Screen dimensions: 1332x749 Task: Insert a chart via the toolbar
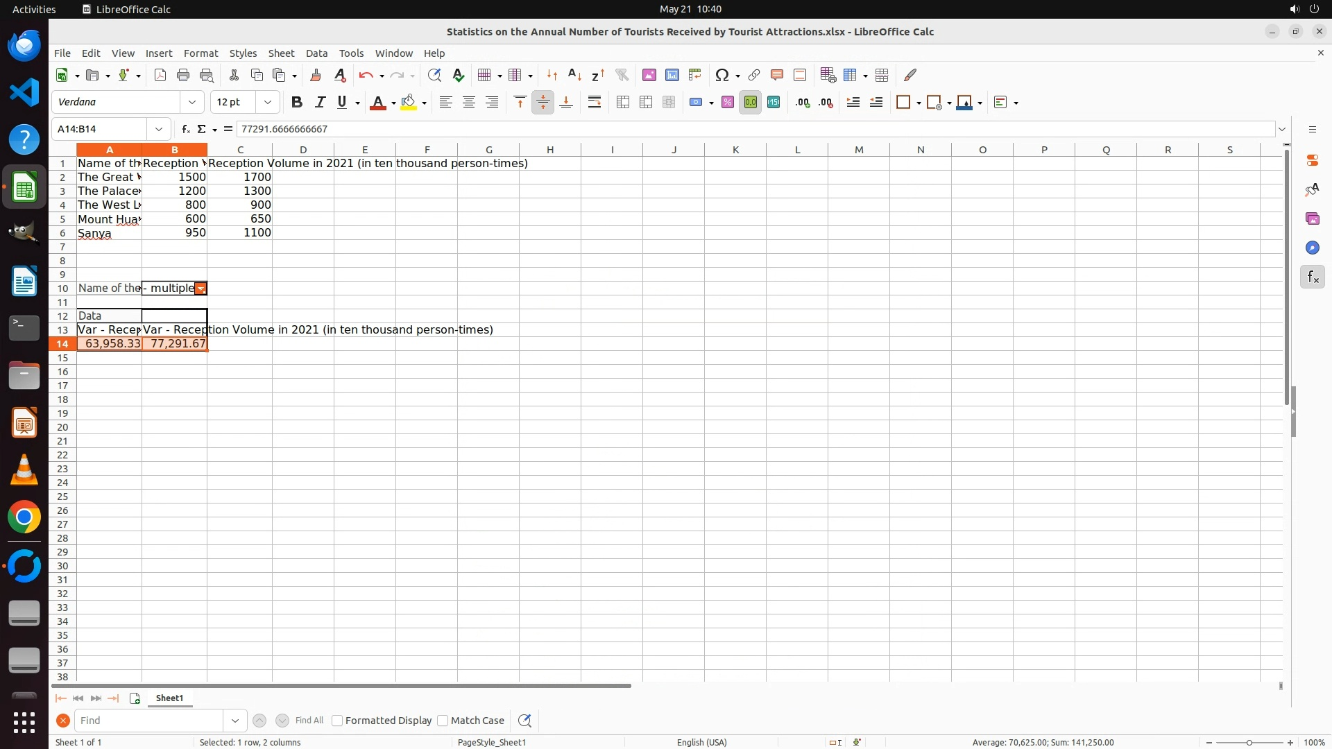click(x=672, y=75)
